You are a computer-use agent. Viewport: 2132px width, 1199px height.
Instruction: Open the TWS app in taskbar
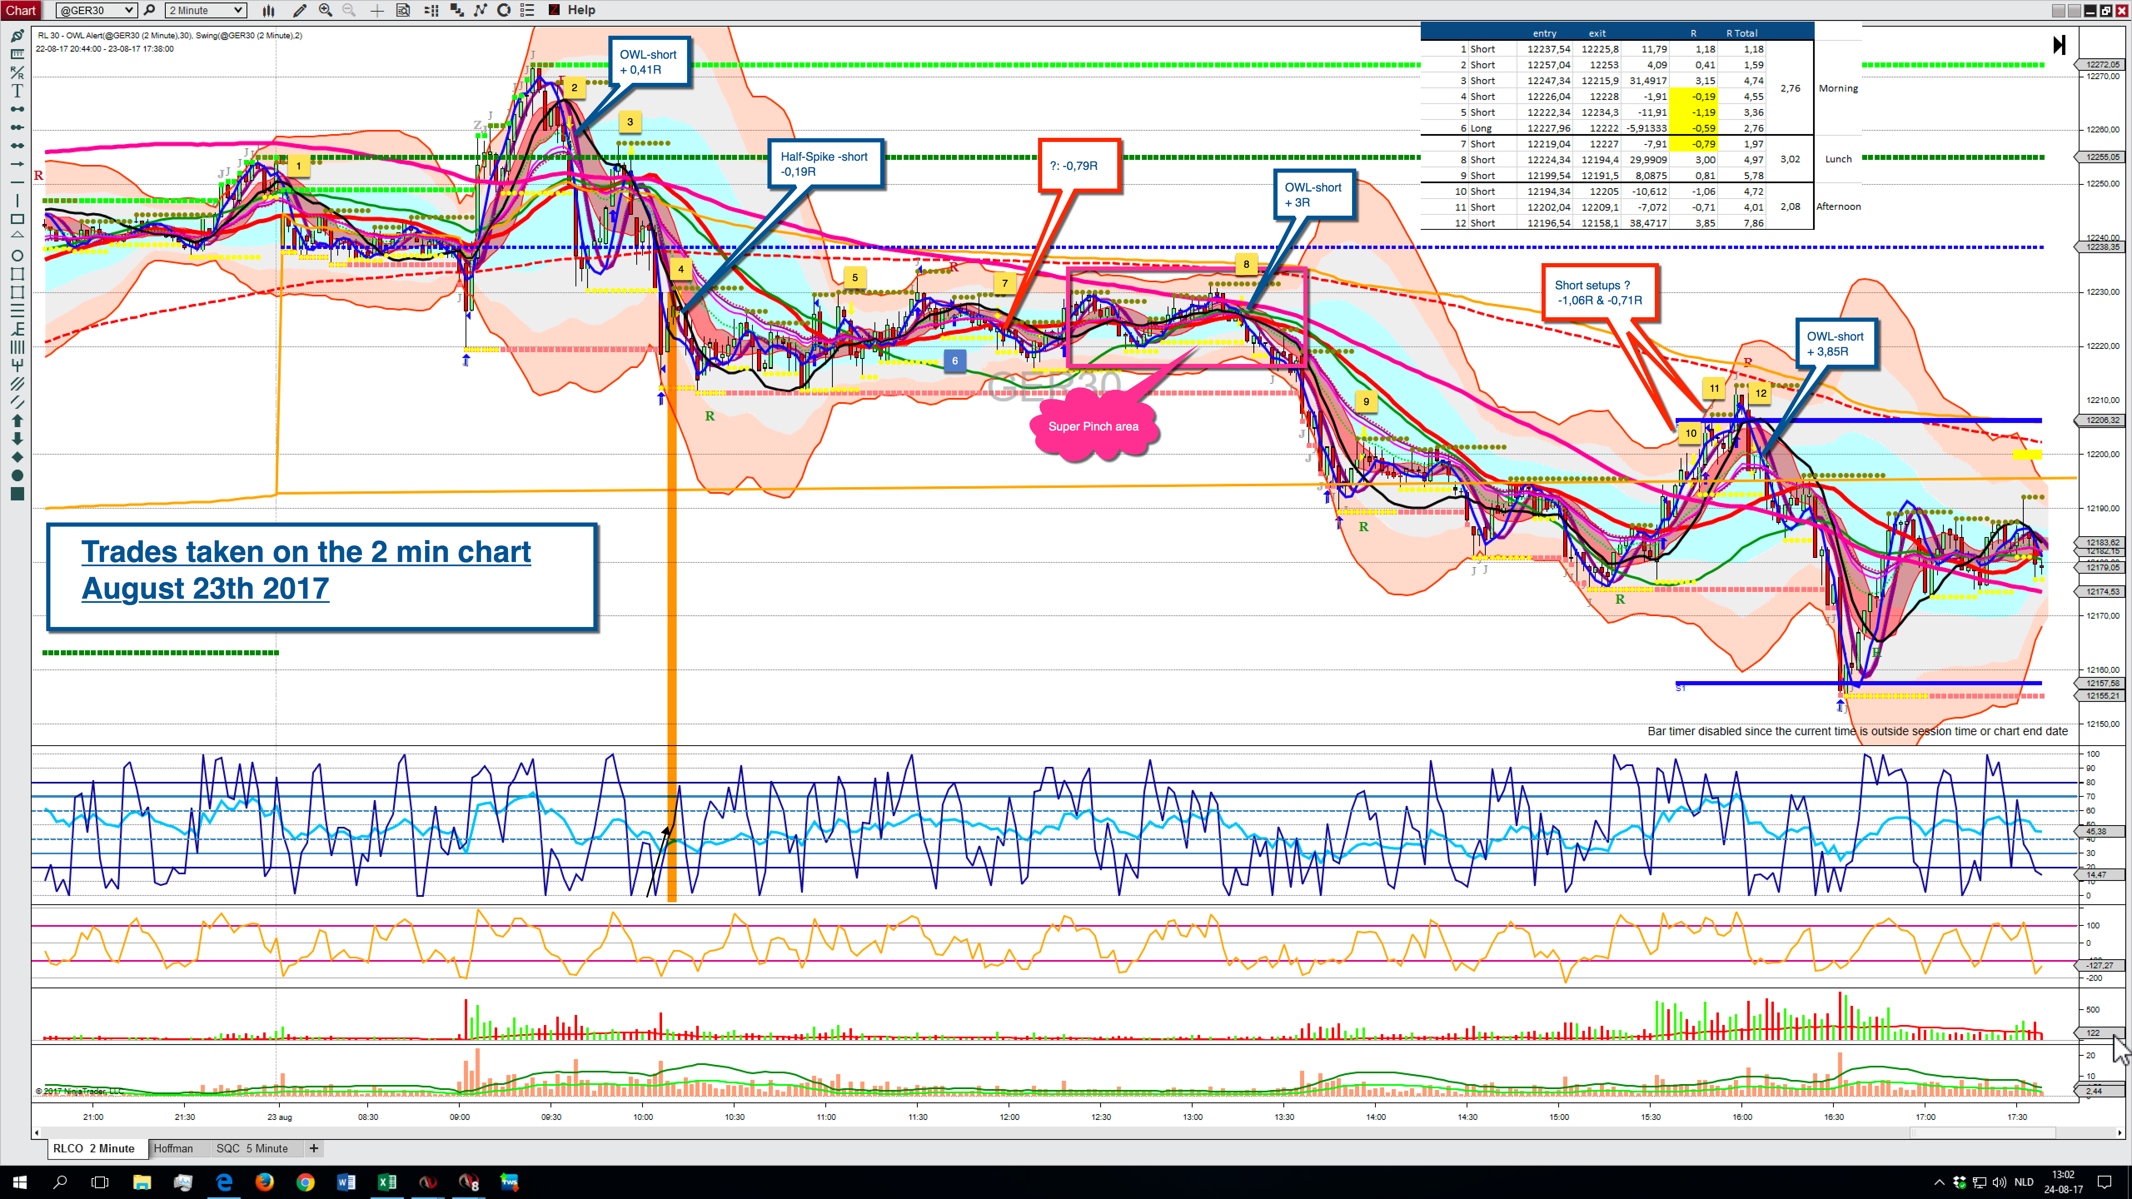coord(509,1182)
